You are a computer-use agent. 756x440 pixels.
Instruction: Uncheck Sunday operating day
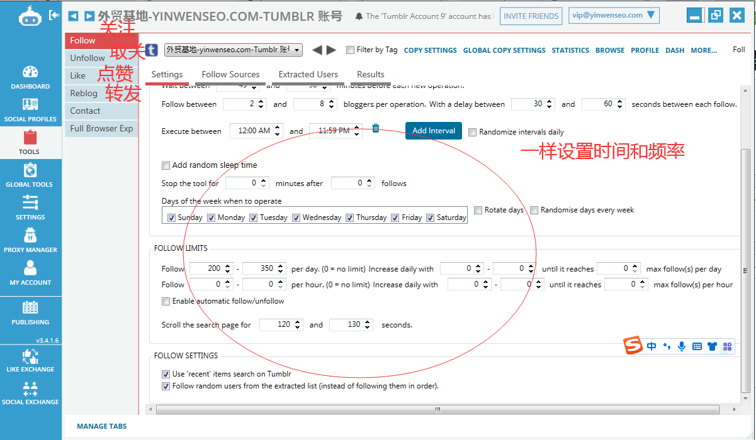(x=171, y=217)
